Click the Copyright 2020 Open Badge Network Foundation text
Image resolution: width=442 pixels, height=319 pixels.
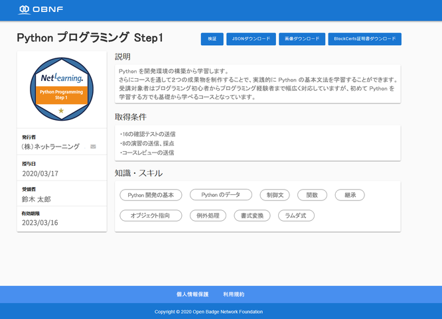(208, 312)
